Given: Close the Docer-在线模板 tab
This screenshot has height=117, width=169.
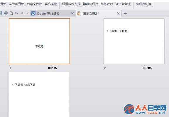Looking at the screenshot, I should click(x=73, y=13).
